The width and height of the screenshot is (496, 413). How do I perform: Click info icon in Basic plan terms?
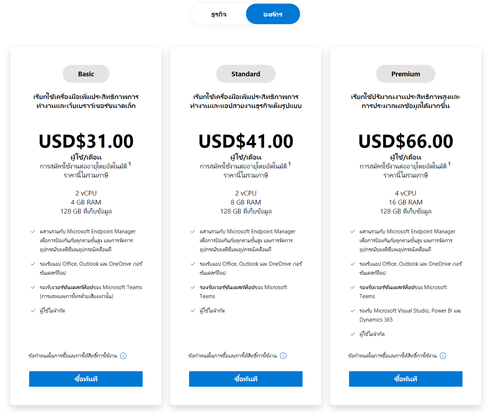click(x=123, y=356)
